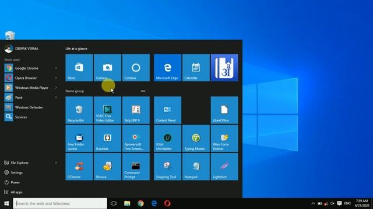This screenshot has height=209, width=373.
Task: Open Windows Media Player from Most used
Action: pos(31,88)
